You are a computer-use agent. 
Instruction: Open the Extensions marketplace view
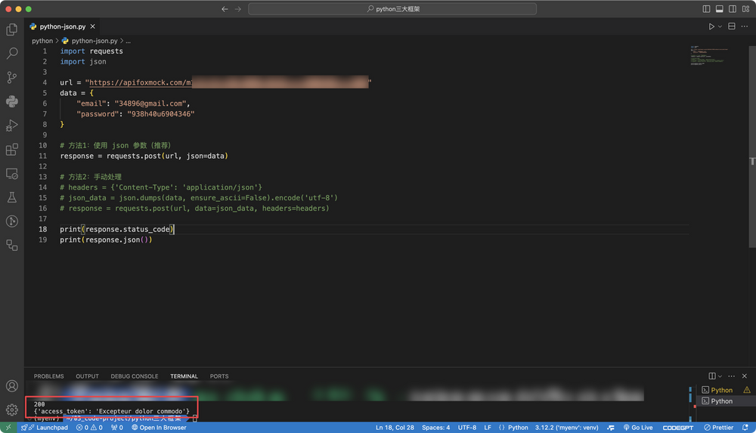click(x=12, y=150)
